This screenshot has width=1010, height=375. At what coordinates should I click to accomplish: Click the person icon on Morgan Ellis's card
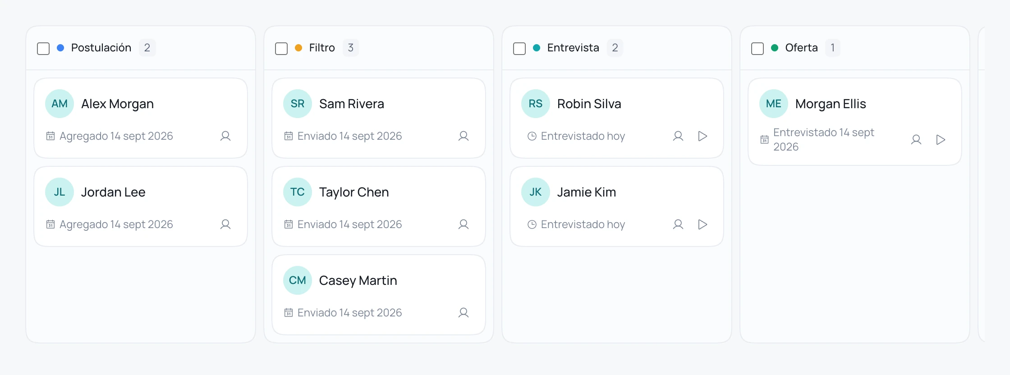tap(916, 140)
